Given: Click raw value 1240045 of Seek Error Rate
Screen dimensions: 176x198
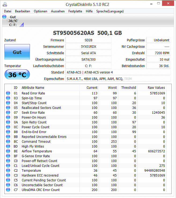Looking at the screenshot, I should (158, 113).
